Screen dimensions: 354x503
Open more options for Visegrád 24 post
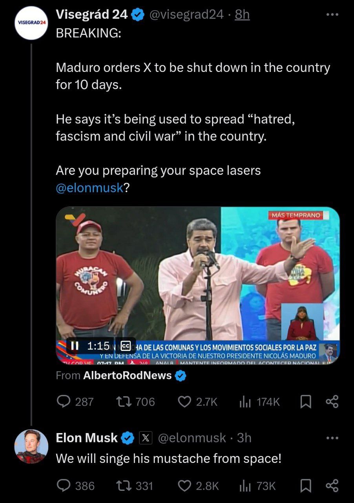332,15
